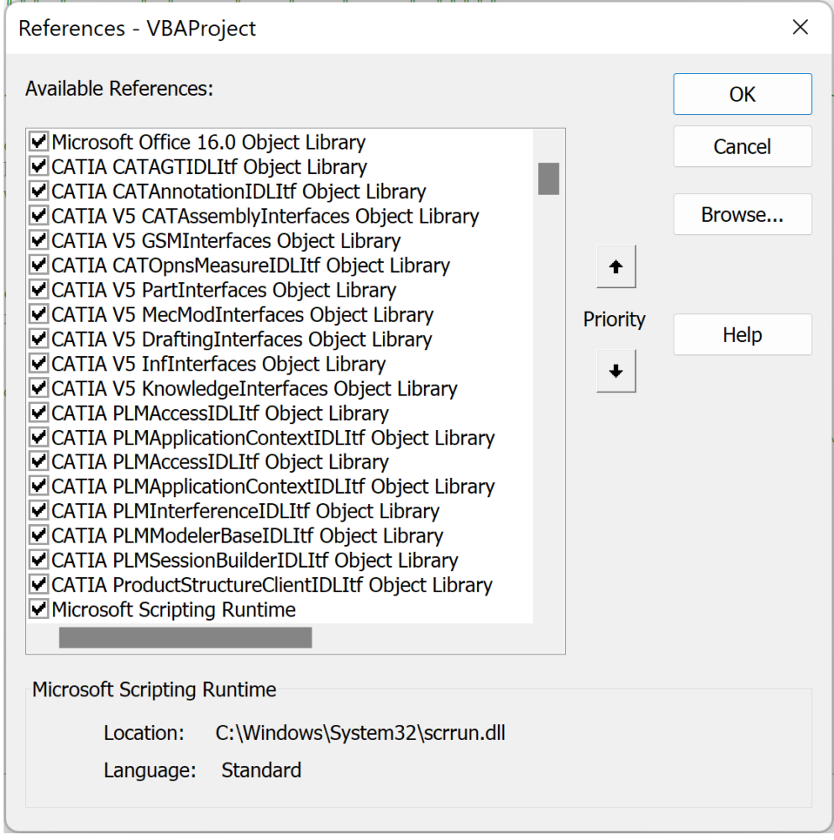Viewport: 834px width, 840px height.
Task: Uncheck CATIA V5 DraftingInterfaces Object Library
Action: pyautogui.click(x=38, y=339)
